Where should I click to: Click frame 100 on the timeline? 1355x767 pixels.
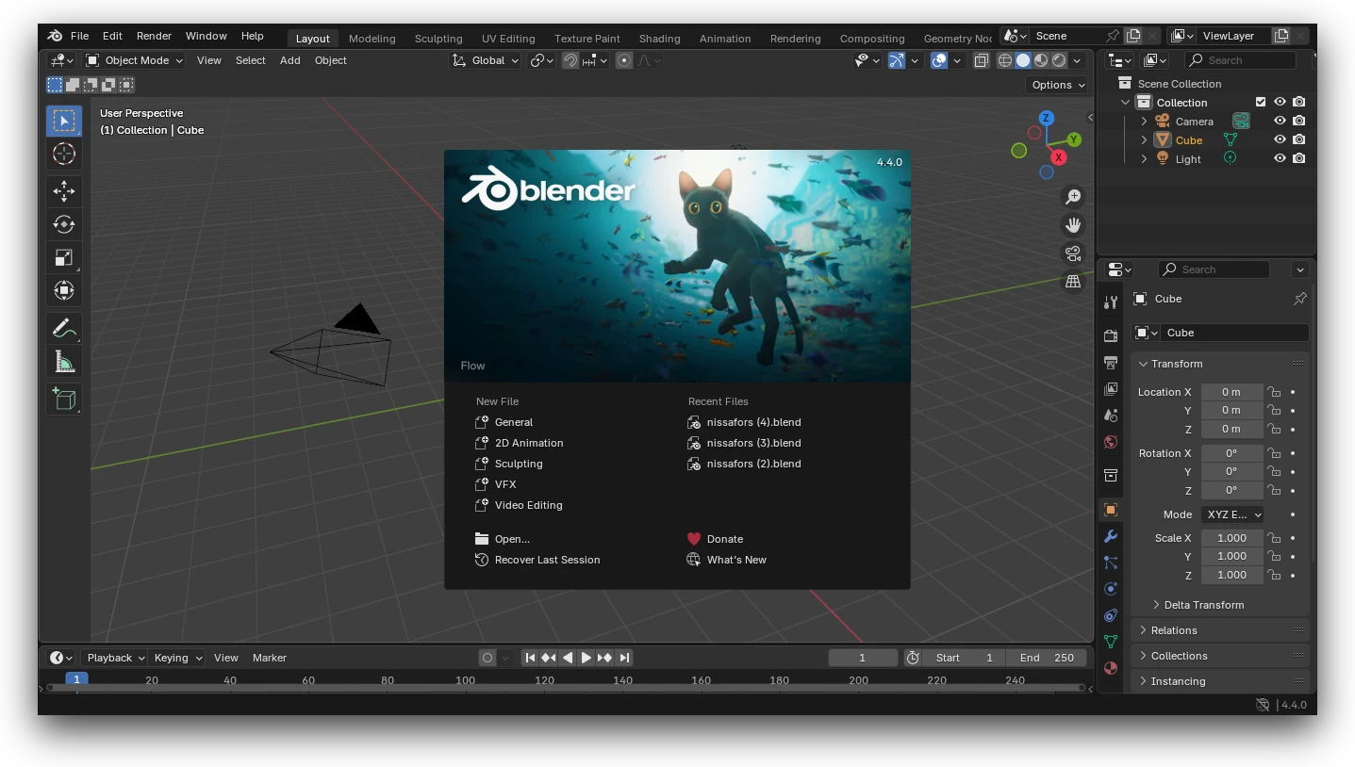pyautogui.click(x=466, y=680)
